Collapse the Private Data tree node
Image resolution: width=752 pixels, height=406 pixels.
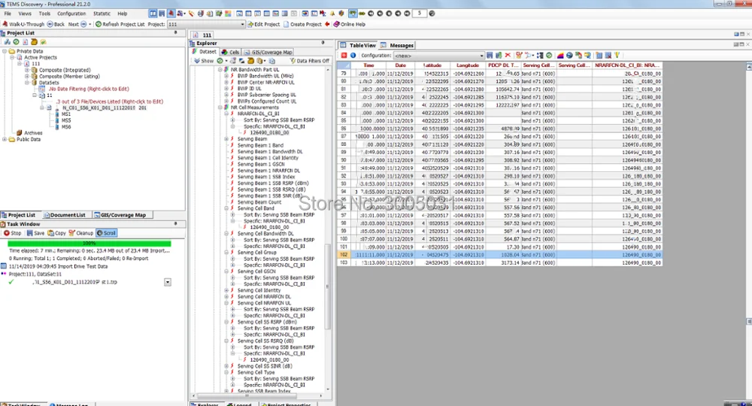(x=5, y=51)
